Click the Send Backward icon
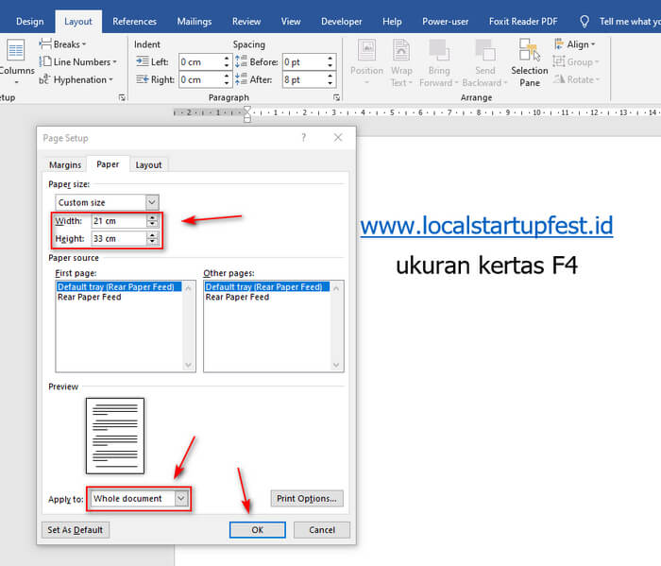 pos(485,50)
